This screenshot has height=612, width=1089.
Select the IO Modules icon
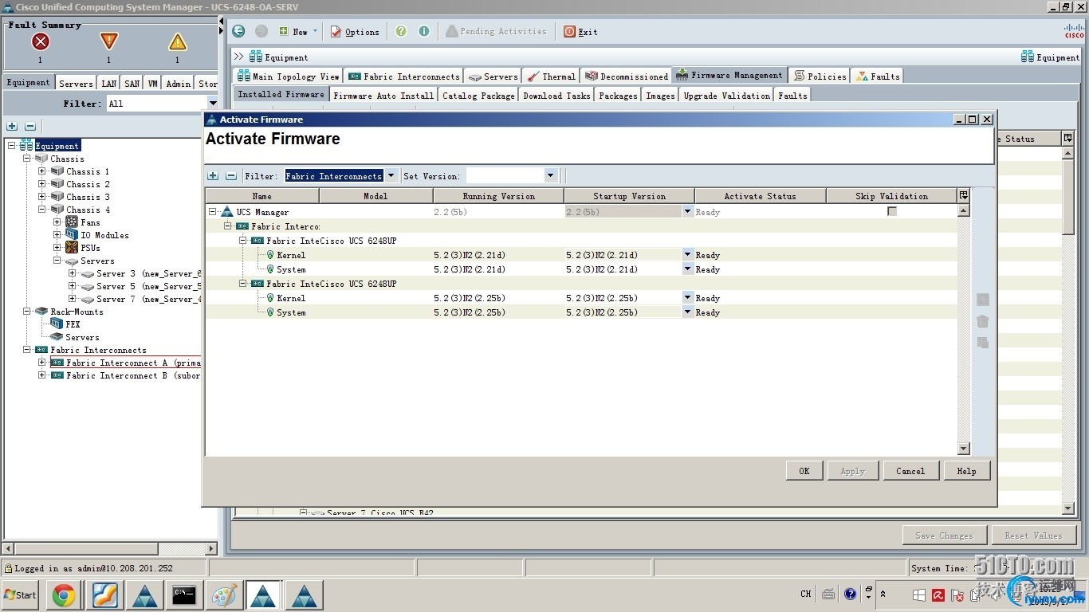(72, 235)
